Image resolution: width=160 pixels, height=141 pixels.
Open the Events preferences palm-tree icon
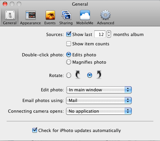50,15
